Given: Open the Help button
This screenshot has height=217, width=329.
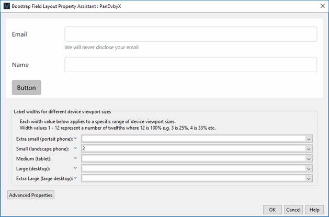Looking at the screenshot, I should click(314, 209).
